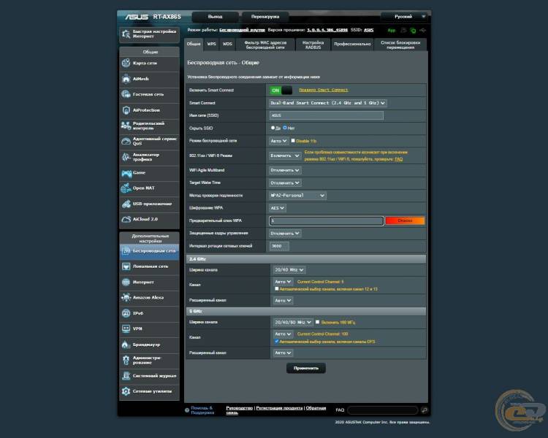Click the USB status icon in header
Image resolution: width=548 pixels, height=438 pixels.
[422, 31]
